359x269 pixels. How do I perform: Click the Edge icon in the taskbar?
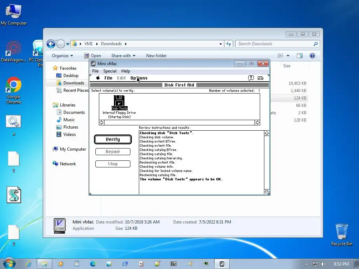pyautogui.click(x=93, y=264)
